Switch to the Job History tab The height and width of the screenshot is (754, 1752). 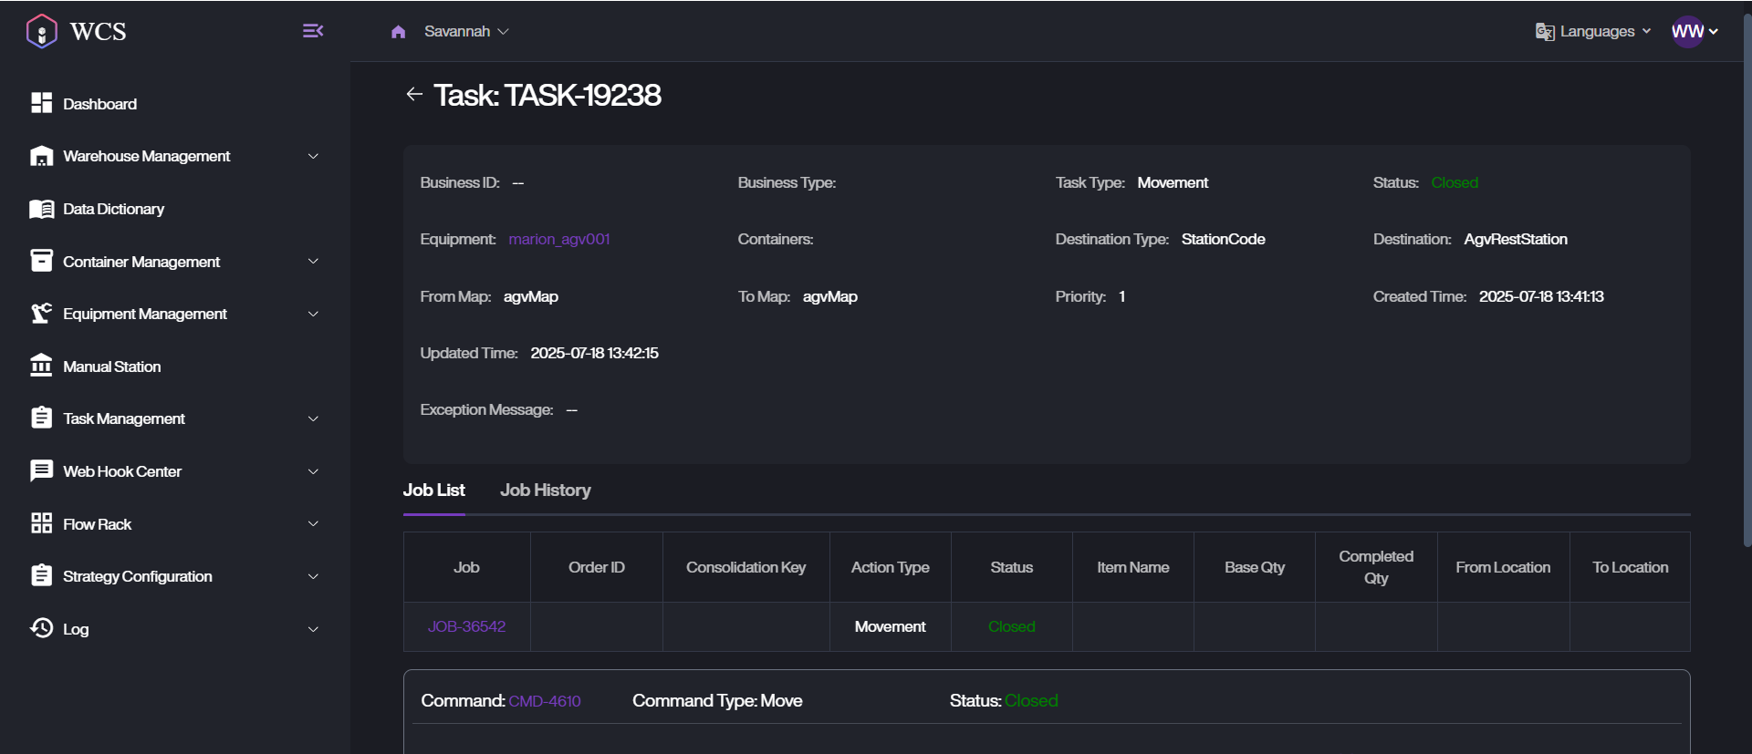coord(545,491)
